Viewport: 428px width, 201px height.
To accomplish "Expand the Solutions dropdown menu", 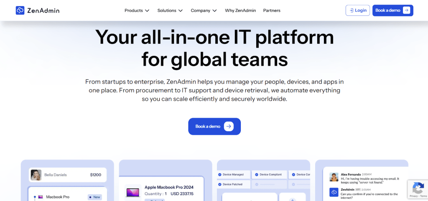I will point(170,10).
